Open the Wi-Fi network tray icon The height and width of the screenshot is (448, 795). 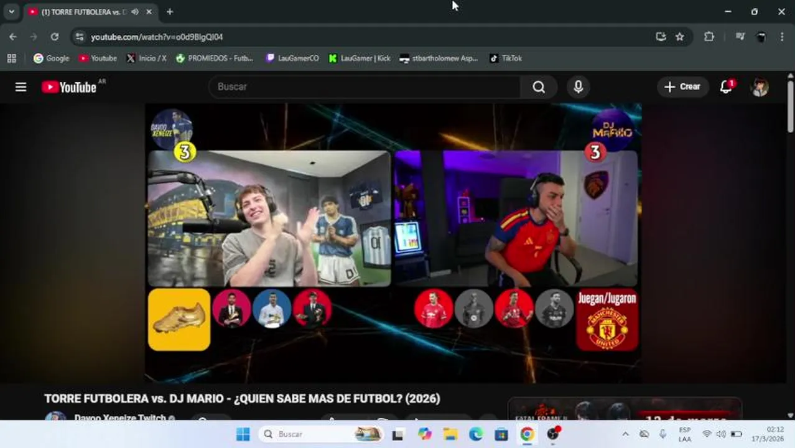[707, 434]
